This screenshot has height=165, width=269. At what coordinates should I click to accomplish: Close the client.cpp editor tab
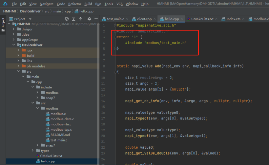155,19
